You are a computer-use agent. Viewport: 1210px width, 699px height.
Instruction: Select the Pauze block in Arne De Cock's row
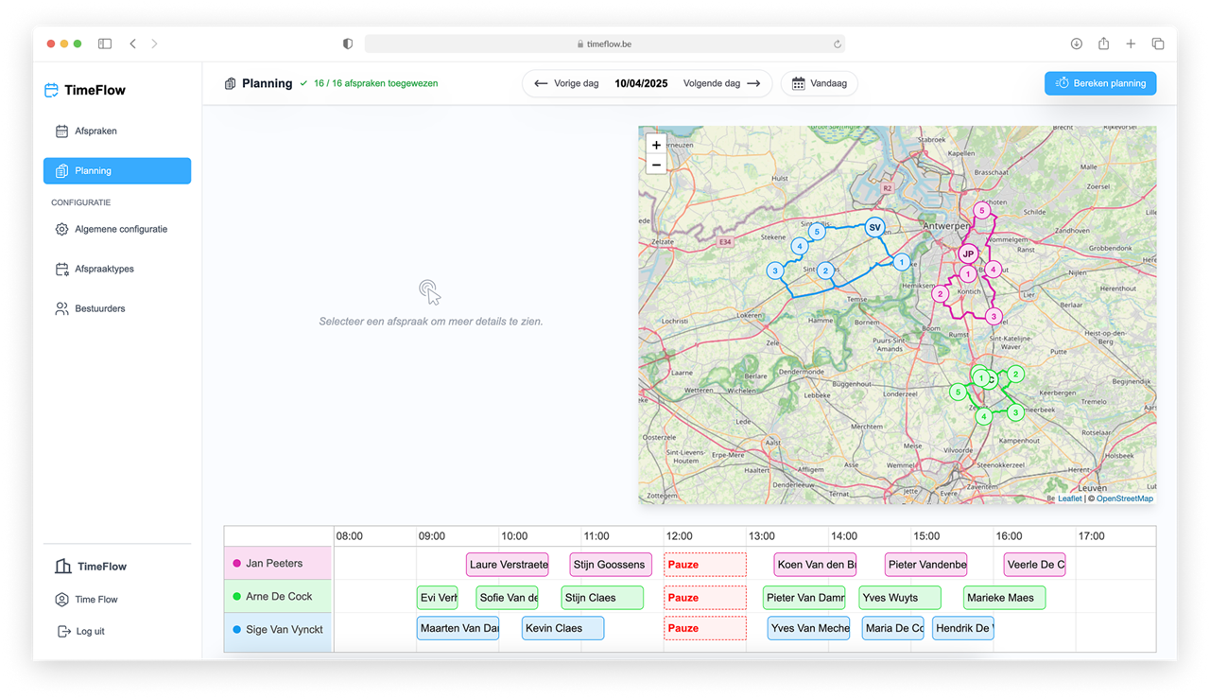click(704, 597)
